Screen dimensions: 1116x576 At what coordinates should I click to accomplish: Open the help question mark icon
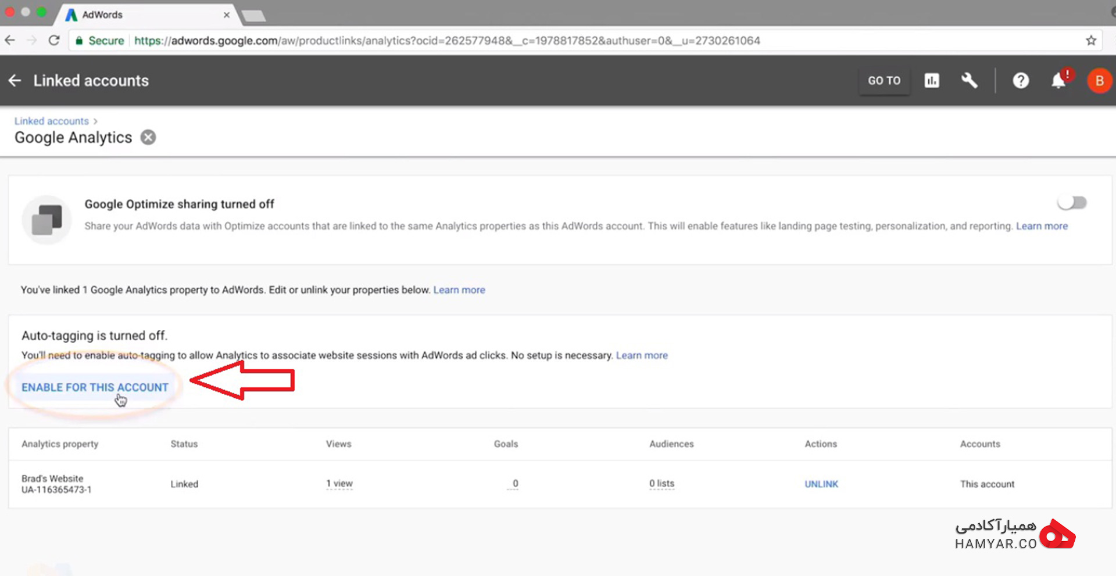(1021, 81)
